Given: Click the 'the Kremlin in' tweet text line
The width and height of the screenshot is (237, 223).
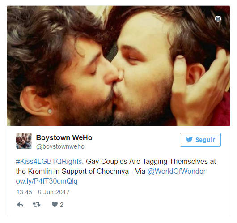Looking at the screenshot, I should click(38, 172).
